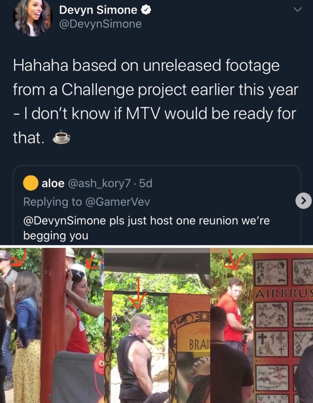
Task: Click the aloe display name
Action: [53, 184]
